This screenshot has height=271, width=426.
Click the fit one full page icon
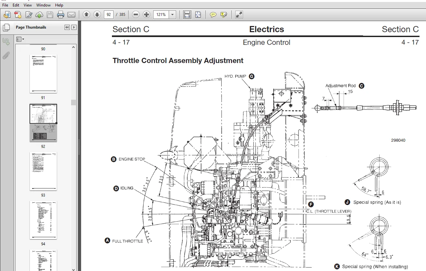coord(198,15)
